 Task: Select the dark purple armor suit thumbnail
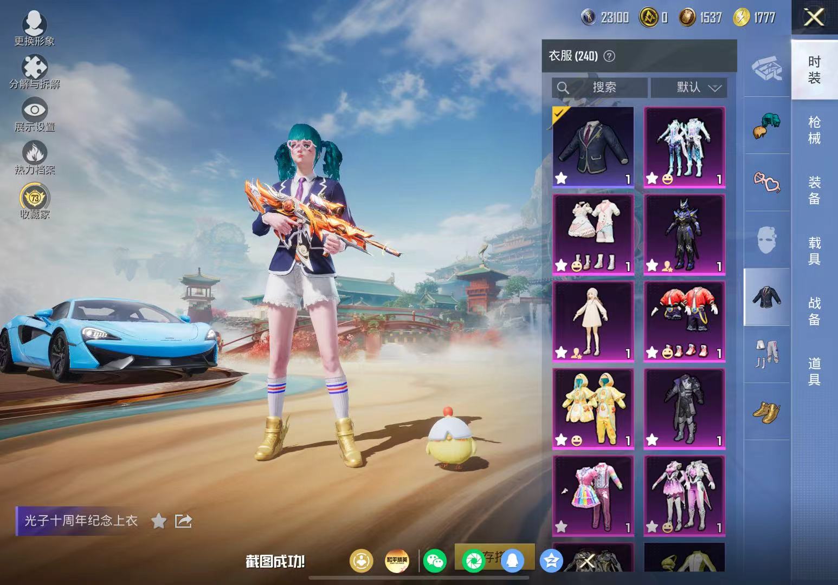pyautogui.click(x=684, y=234)
